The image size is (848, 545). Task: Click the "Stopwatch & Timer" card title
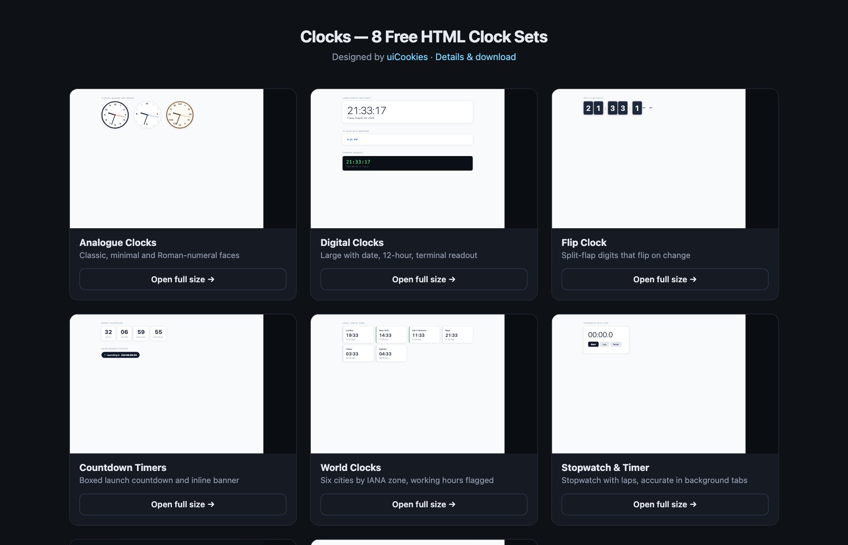(x=605, y=467)
